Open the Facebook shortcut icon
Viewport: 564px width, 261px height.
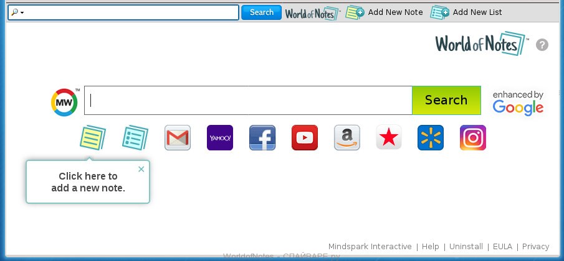point(262,138)
